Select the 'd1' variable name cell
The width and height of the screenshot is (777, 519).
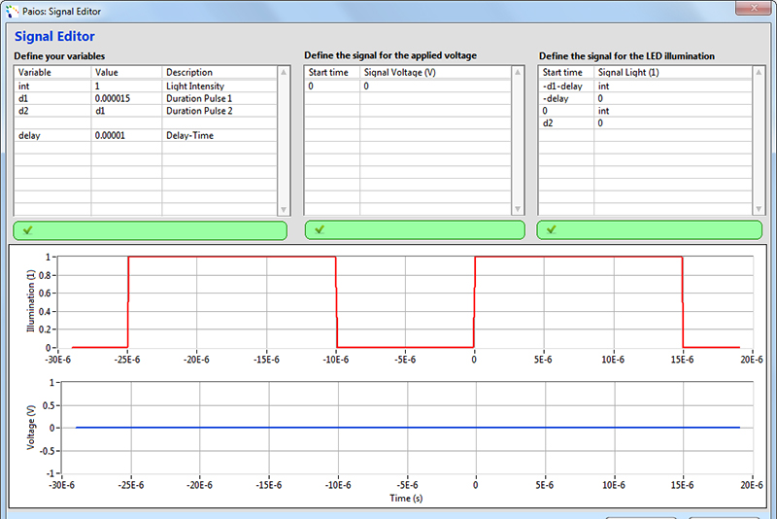53,98
